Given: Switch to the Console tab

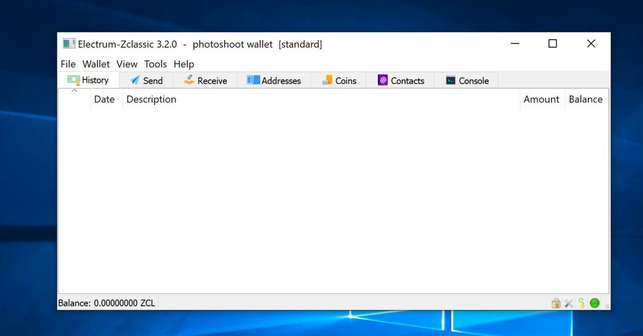Looking at the screenshot, I should pos(467,80).
